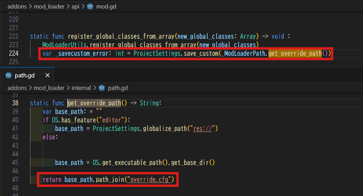
Task: Click the "editor" string literal
Action: pos(112,120)
